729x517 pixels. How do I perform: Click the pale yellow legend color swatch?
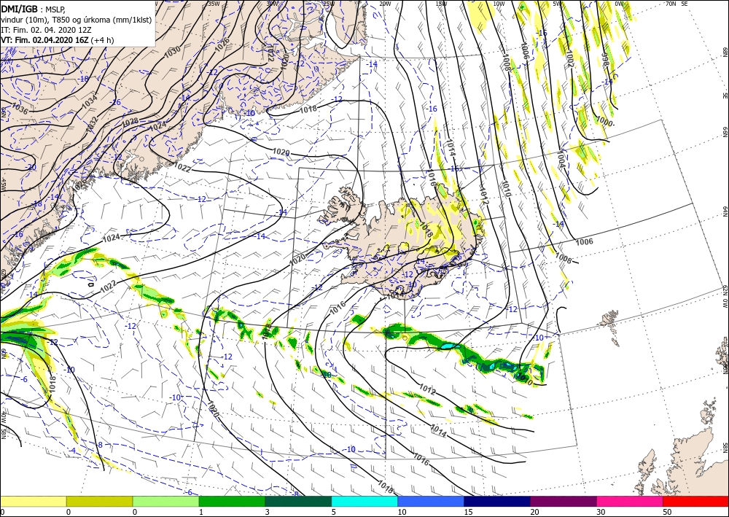(x=33, y=501)
